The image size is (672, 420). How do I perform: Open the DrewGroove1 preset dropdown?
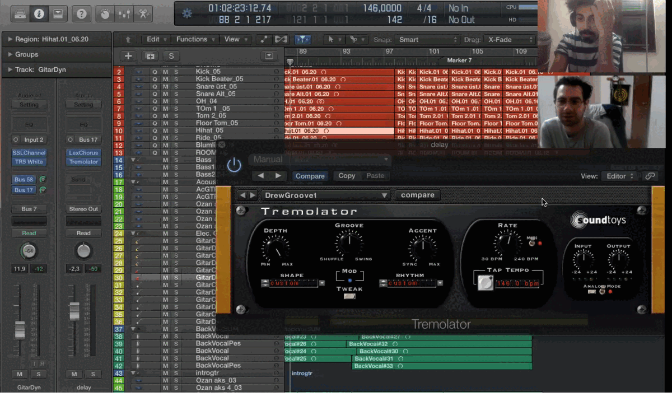(326, 195)
